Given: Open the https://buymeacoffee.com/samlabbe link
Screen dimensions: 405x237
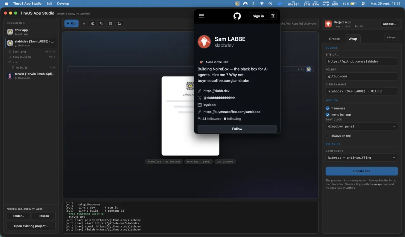Looking at the screenshot, I should [x=232, y=112].
